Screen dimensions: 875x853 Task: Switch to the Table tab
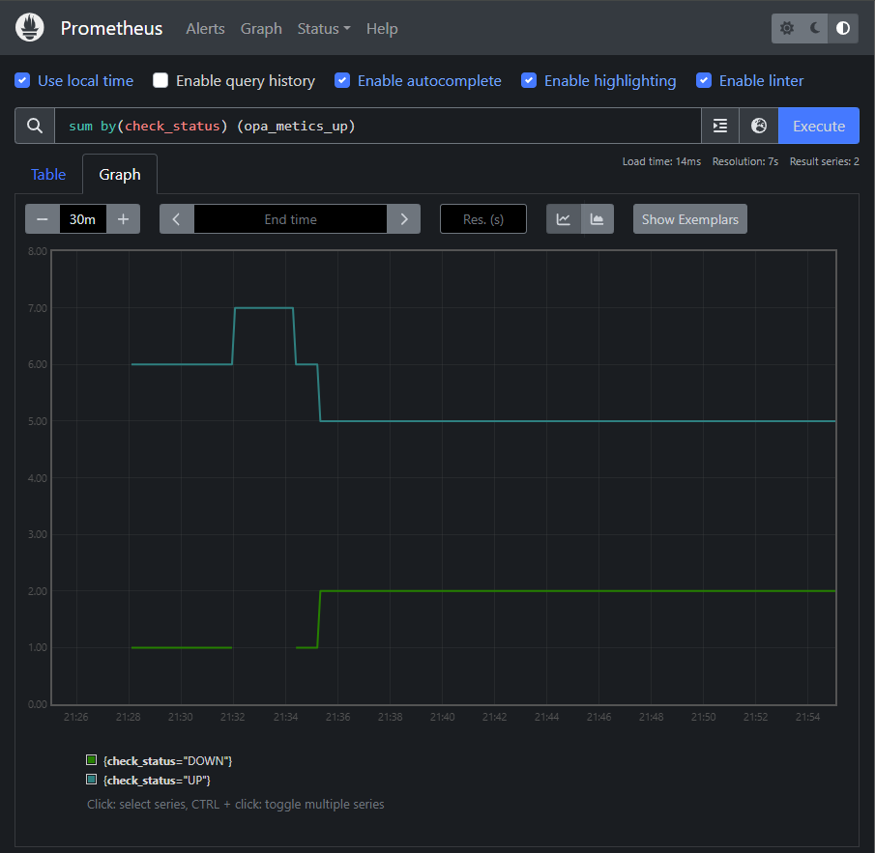click(x=48, y=174)
